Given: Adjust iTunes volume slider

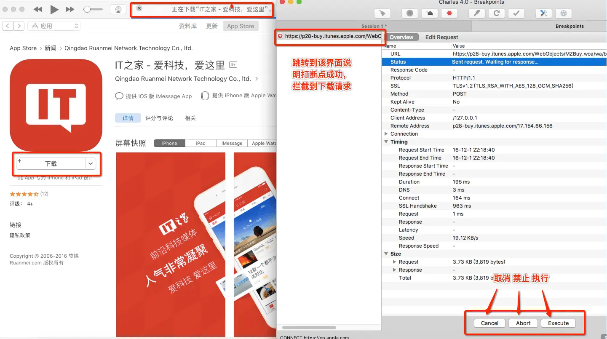Looking at the screenshot, I should click(x=93, y=9).
